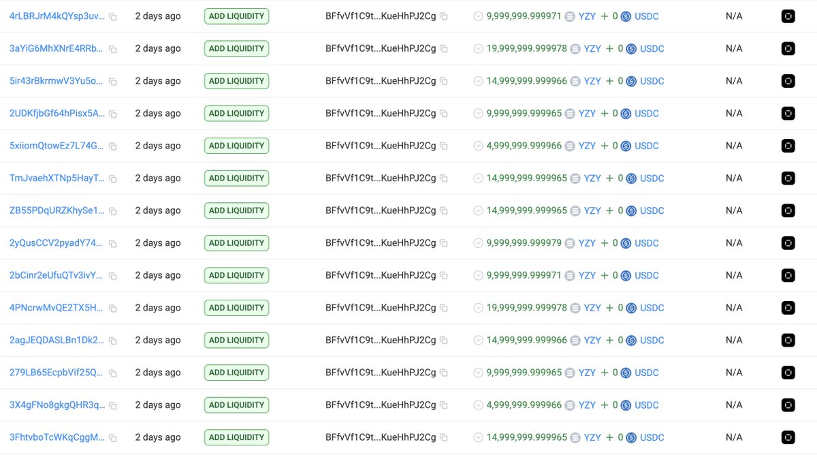
Task: Open transaction 2bCinr2eUfuQTv3ivY link
Action: [57, 274]
